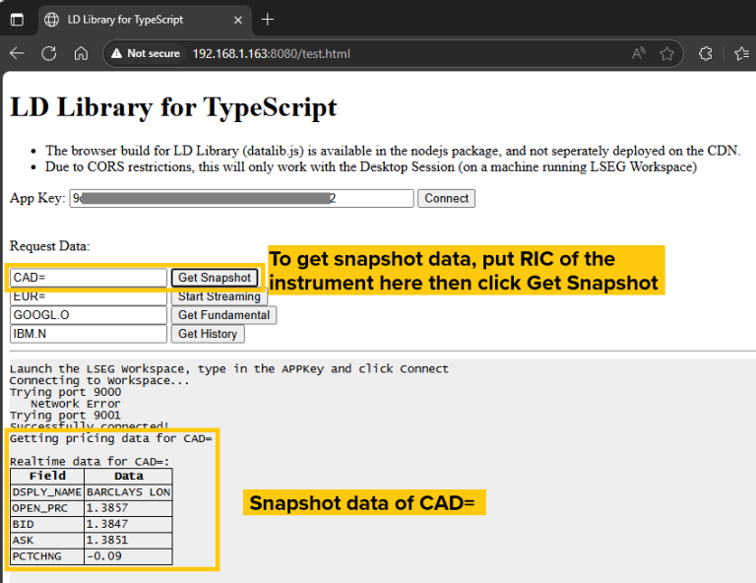
Task: Select the 'Getting pricing data for CAD=' line
Action: (111, 438)
